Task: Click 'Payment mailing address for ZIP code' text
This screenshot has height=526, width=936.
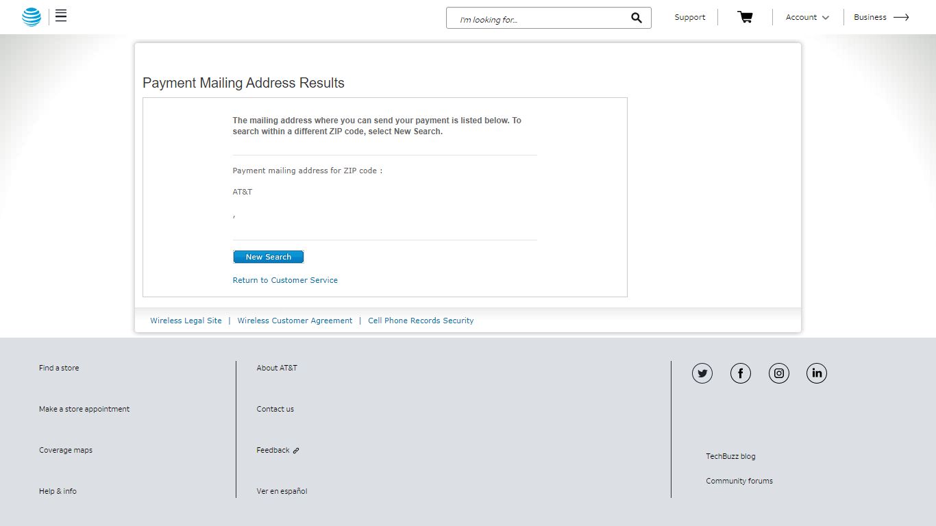Action: pos(307,171)
